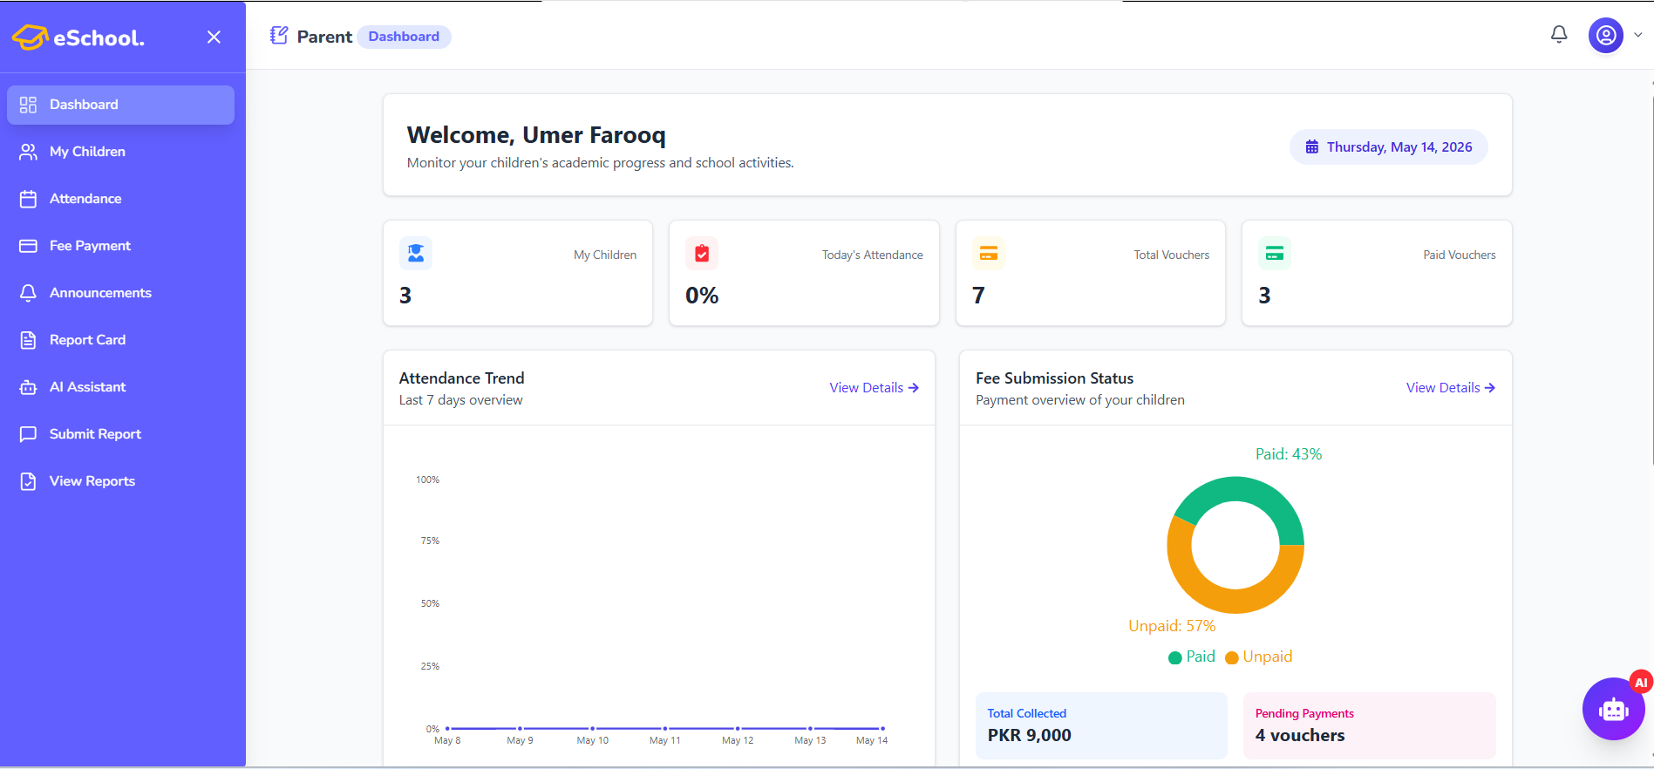Viewport: 1654px width, 769px height.
Task: Click the Payment overview of your children text
Action: [x=1080, y=400]
